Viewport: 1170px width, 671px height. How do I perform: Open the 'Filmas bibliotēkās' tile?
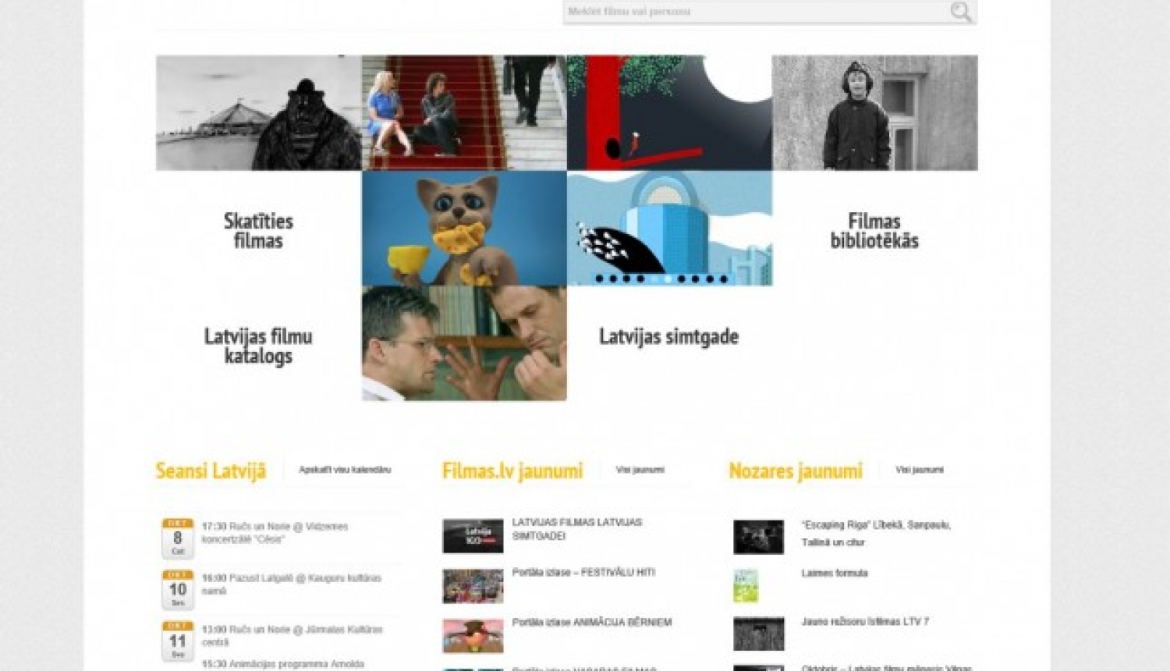[874, 230]
